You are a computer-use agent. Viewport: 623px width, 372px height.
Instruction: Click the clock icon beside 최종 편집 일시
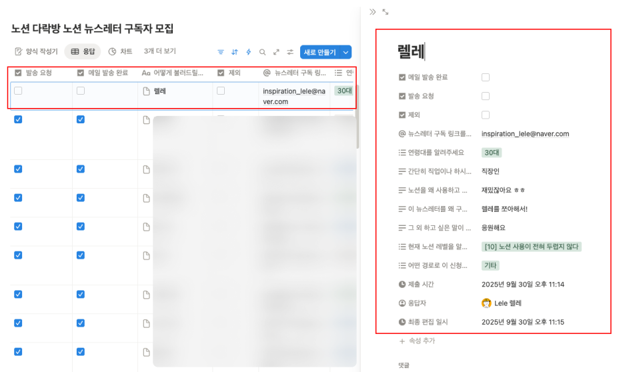coord(402,322)
